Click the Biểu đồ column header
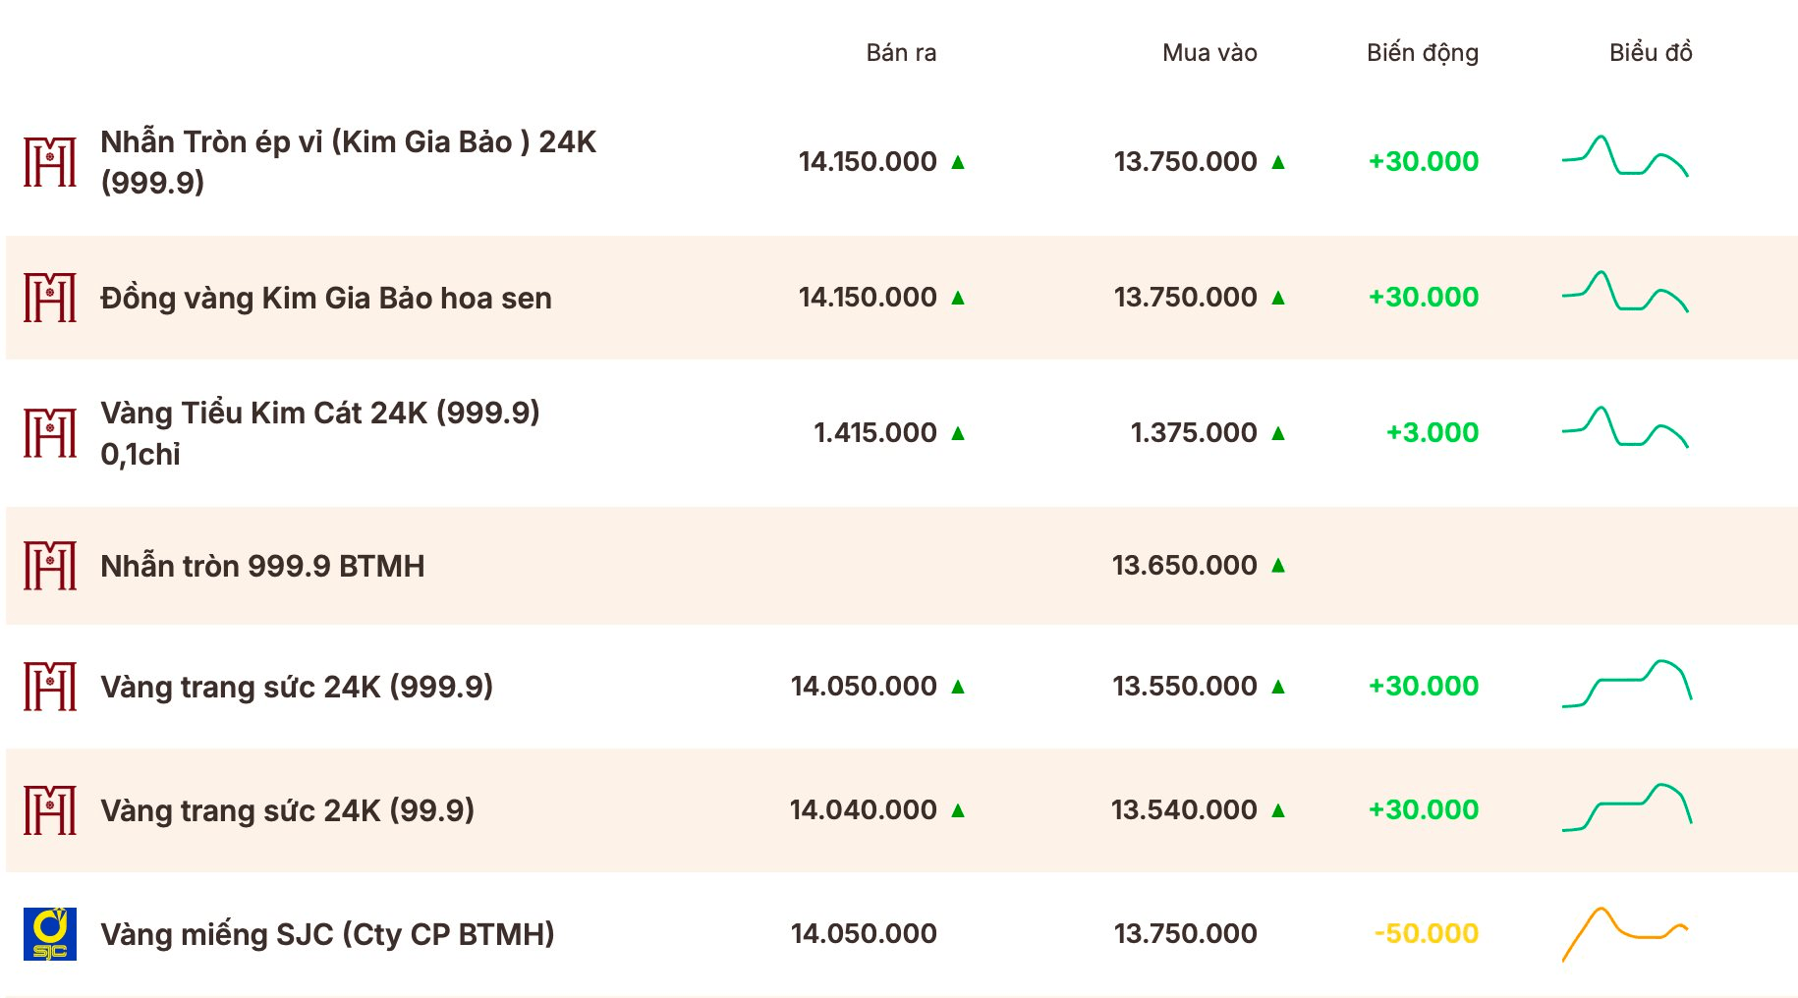 click(x=1651, y=53)
